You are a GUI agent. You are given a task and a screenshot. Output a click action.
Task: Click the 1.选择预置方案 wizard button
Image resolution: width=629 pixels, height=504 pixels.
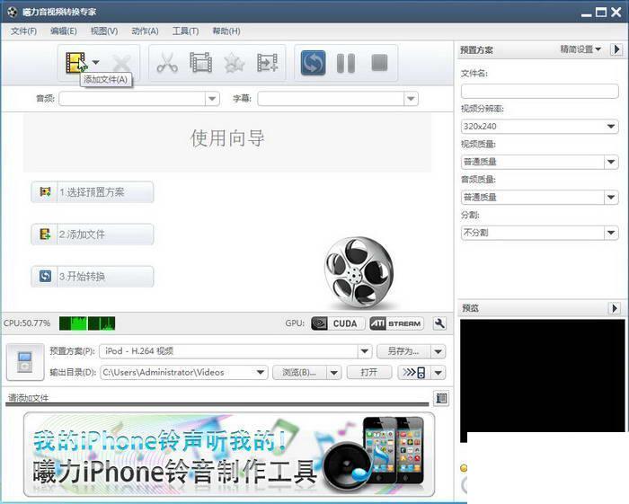pyautogui.click(x=93, y=192)
